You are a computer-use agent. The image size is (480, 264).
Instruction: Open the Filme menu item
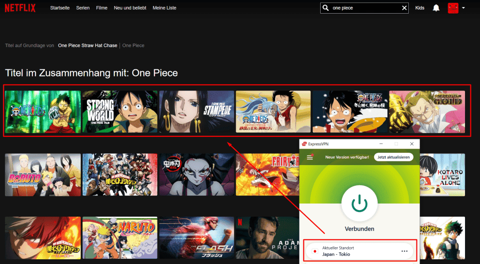pyautogui.click(x=102, y=8)
